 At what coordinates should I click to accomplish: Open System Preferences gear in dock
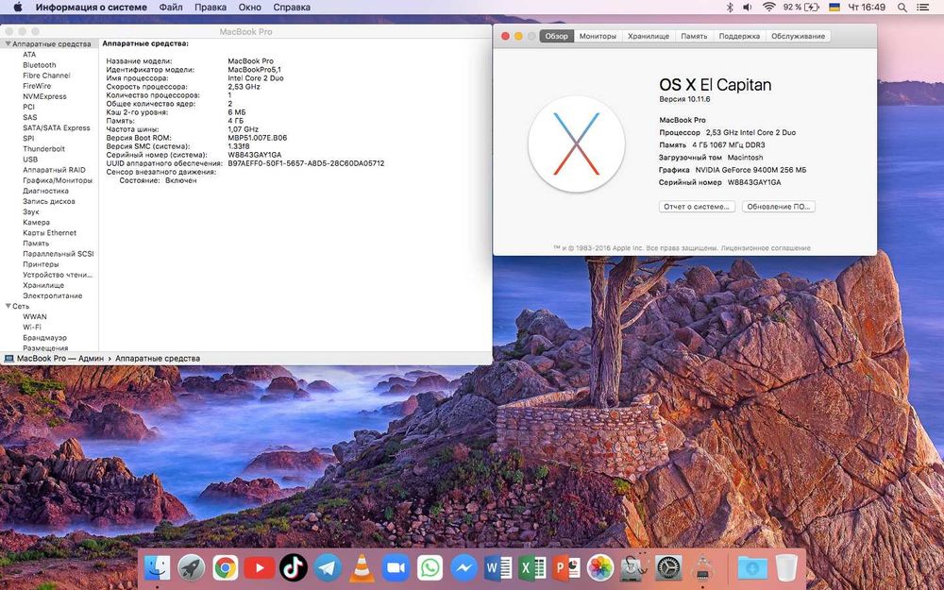669,567
